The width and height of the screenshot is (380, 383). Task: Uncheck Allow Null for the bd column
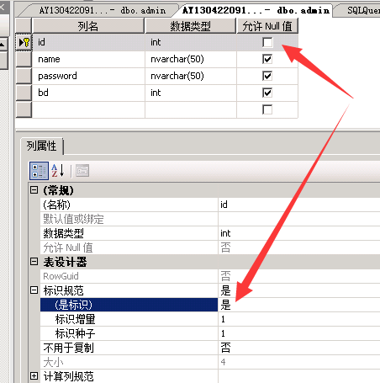[x=267, y=93]
